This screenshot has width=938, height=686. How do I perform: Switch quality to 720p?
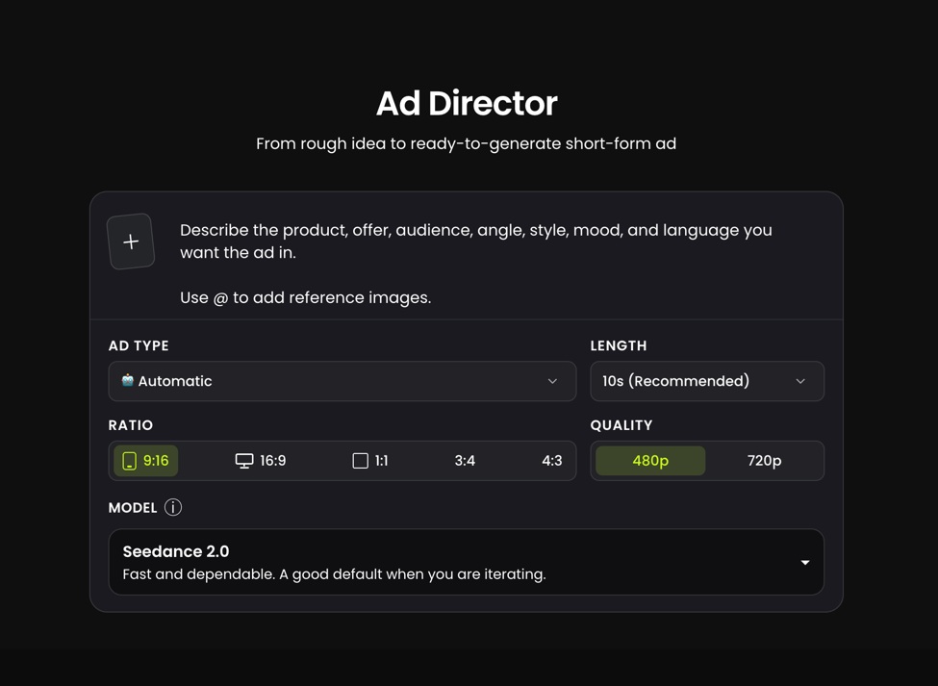(x=764, y=461)
